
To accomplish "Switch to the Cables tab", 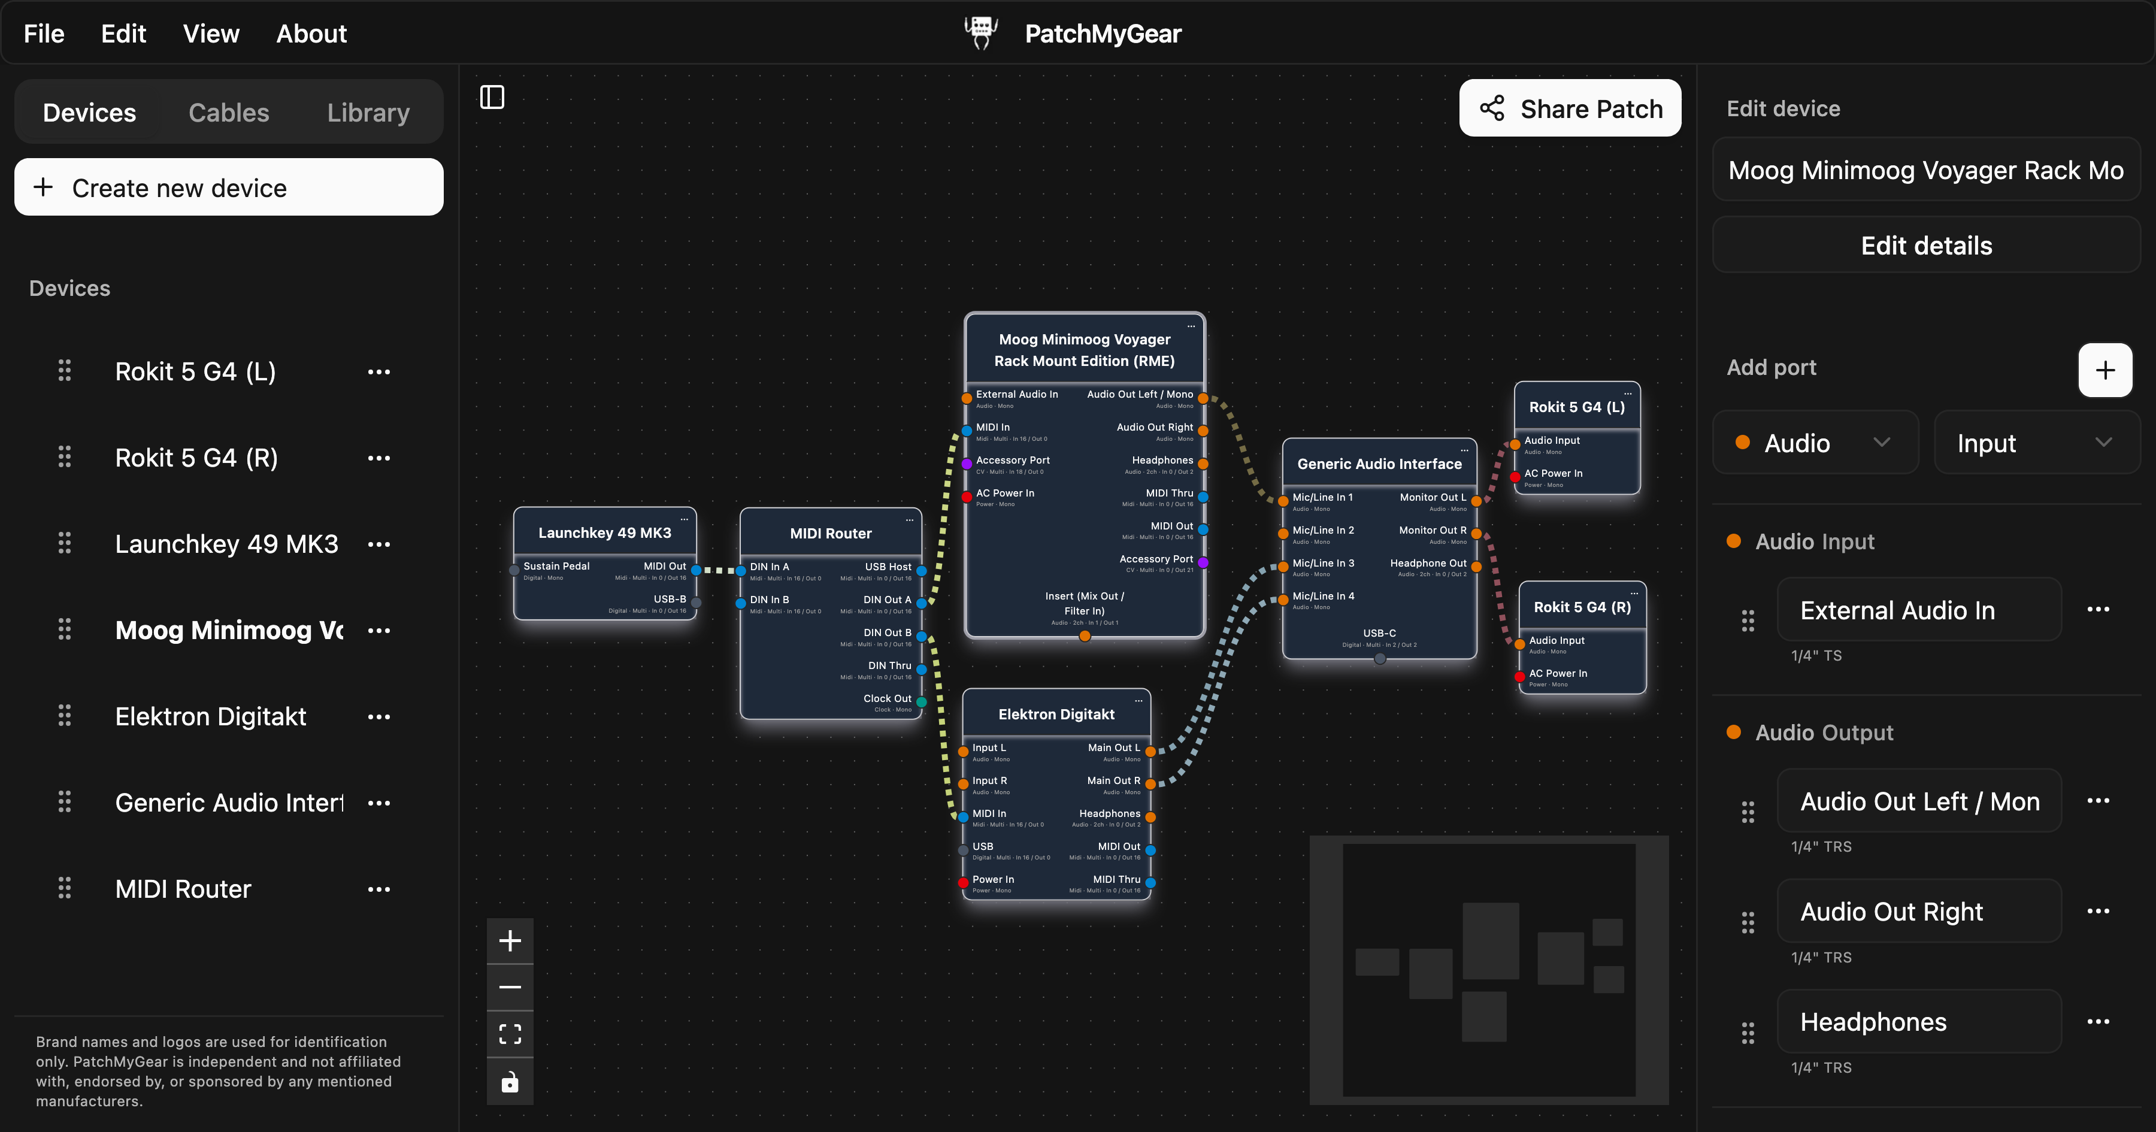I will click(x=229, y=112).
